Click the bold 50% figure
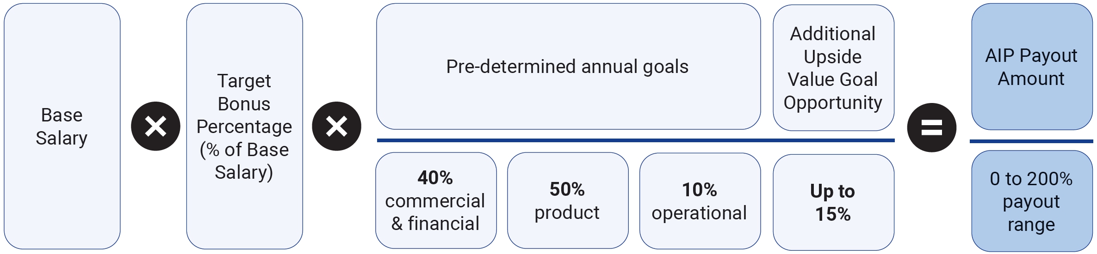The image size is (1097, 254). coord(567,189)
